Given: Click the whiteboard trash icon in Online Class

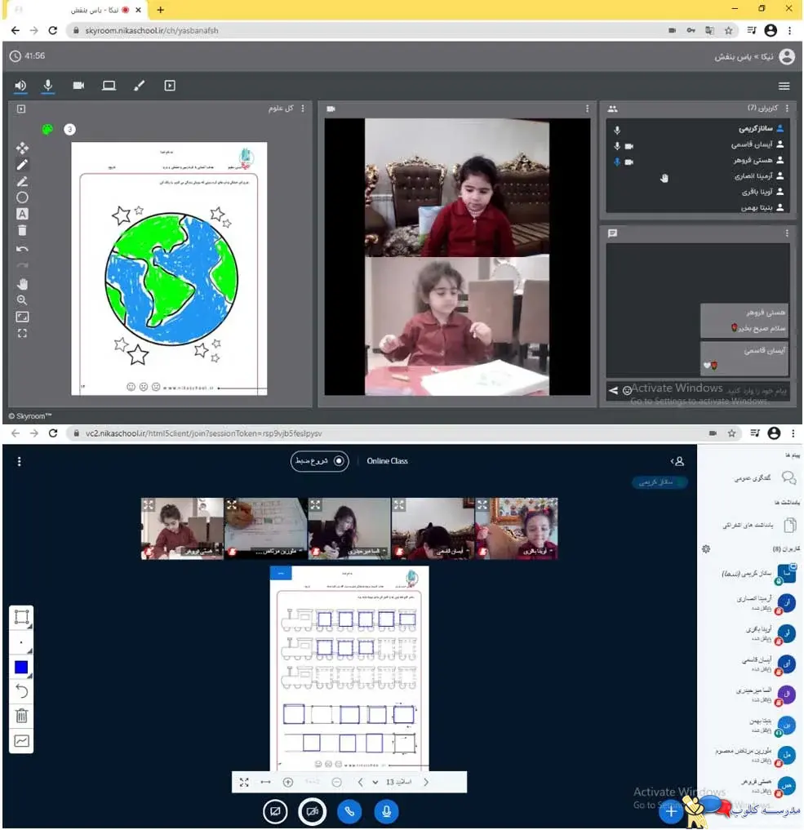Looking at the screenshot, I should (x=22, y=716).
